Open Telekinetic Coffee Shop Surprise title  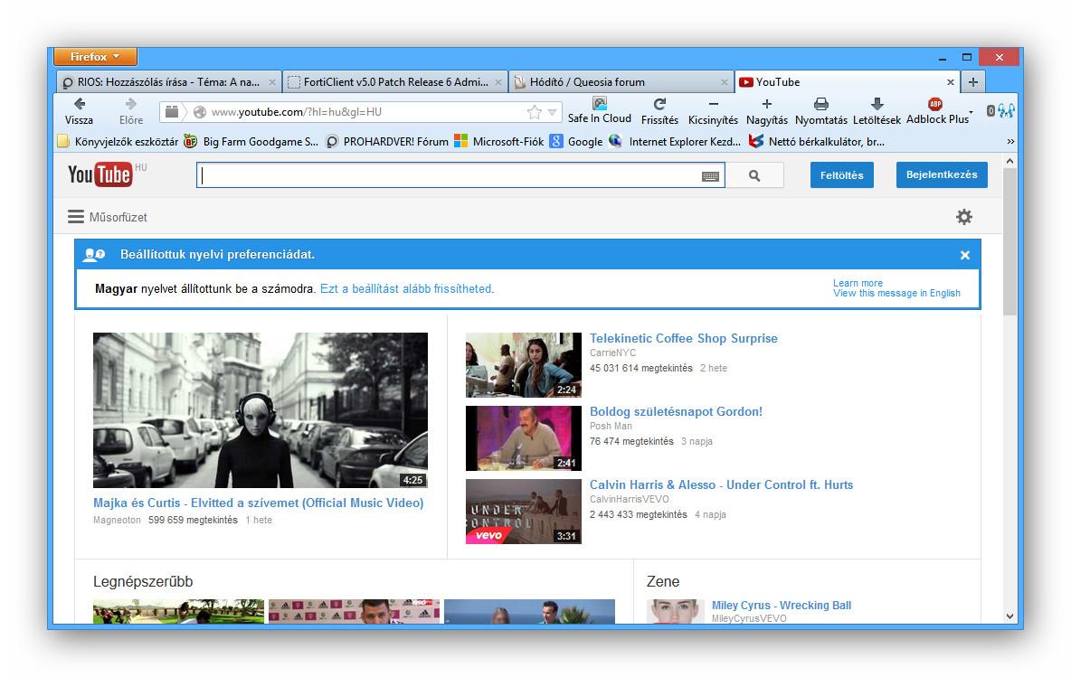point(683,338)
